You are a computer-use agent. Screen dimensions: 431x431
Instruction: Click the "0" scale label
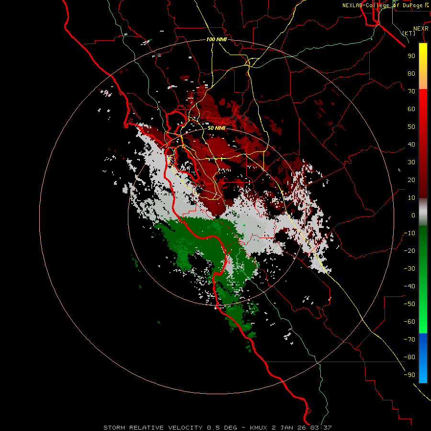(413, 215)
